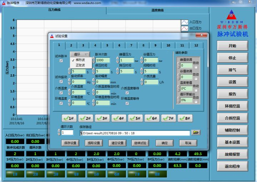Click the 循环泵输出 stepper arrows
257x182 pixels.
[x=179, y=100]
